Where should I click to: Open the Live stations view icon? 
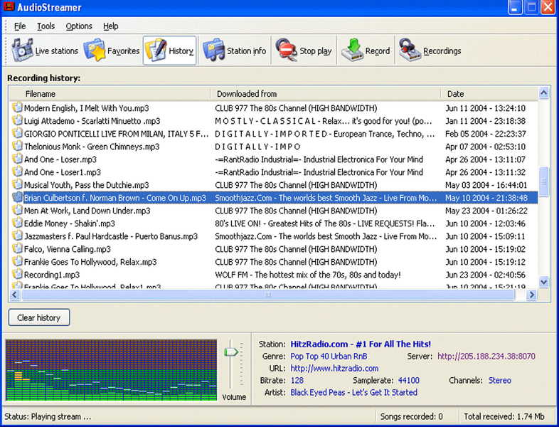[22, 50]
